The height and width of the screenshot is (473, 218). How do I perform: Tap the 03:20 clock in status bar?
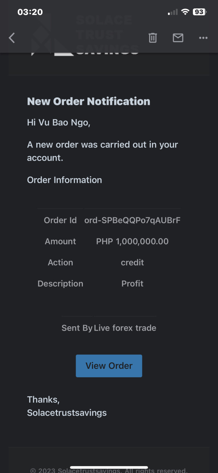[x=30, y=12]
